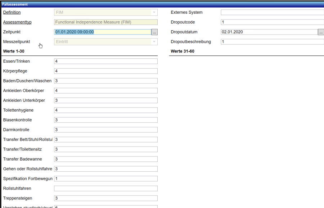
Task: Click the empty Rollstuhlfahren input field
Action: coord(106,188)
